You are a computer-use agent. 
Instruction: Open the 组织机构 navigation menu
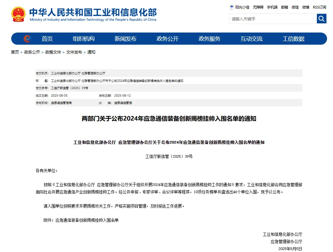click(84, 39)
